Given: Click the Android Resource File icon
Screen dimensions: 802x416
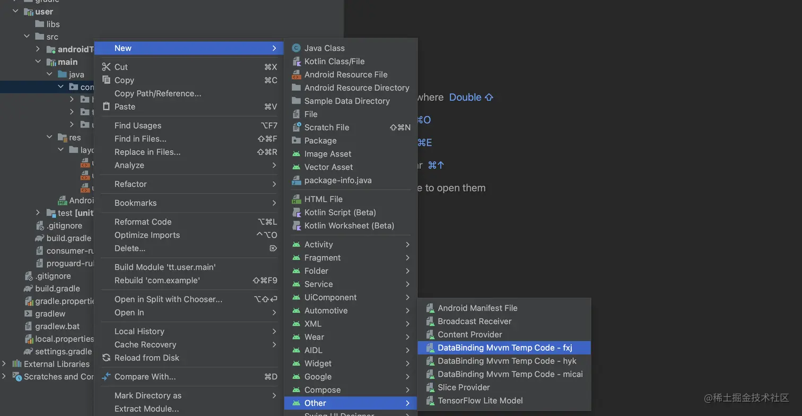Looking at the screenshot, I should [297, 75].
